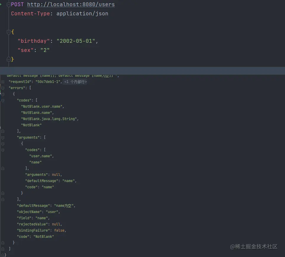Click fold end marker at final response brace
This screenshot has width=285, height=257.
tap(3, 255)
